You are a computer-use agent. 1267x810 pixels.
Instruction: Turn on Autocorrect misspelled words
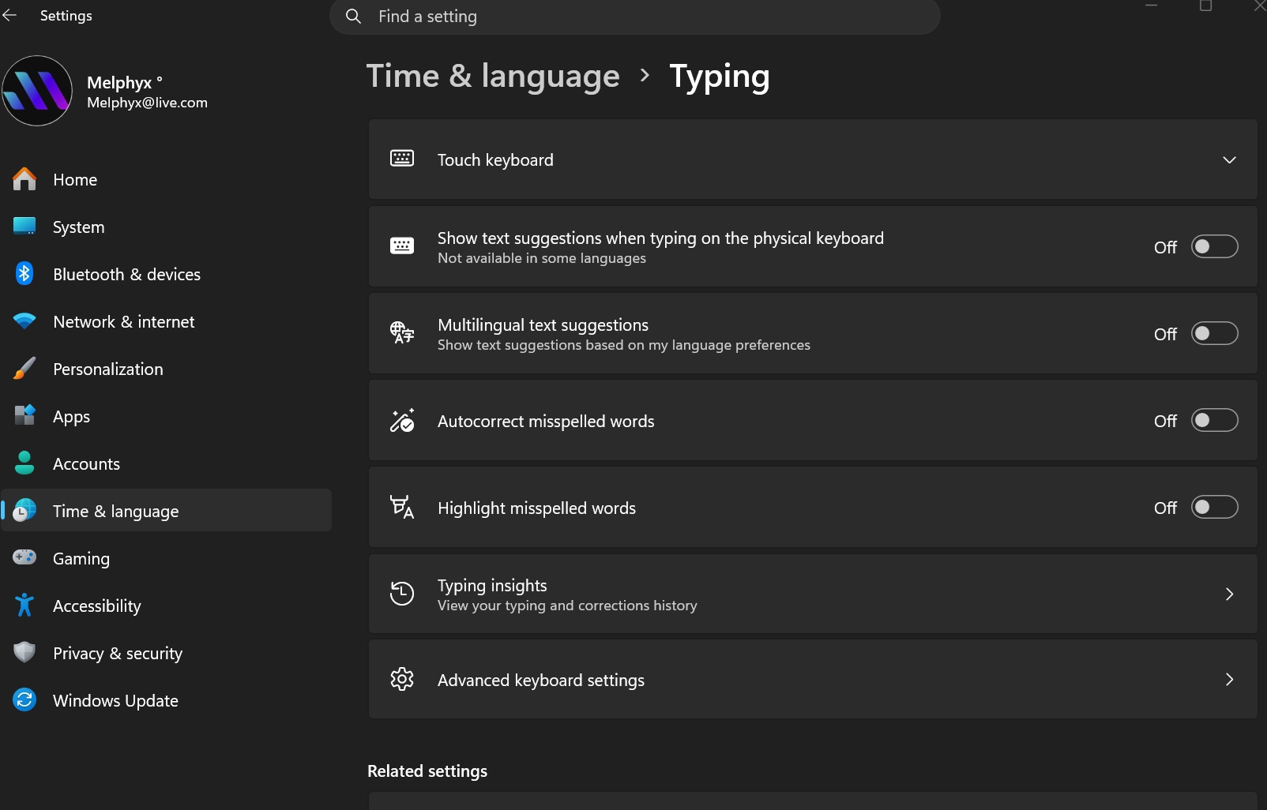click(1214, 420)
